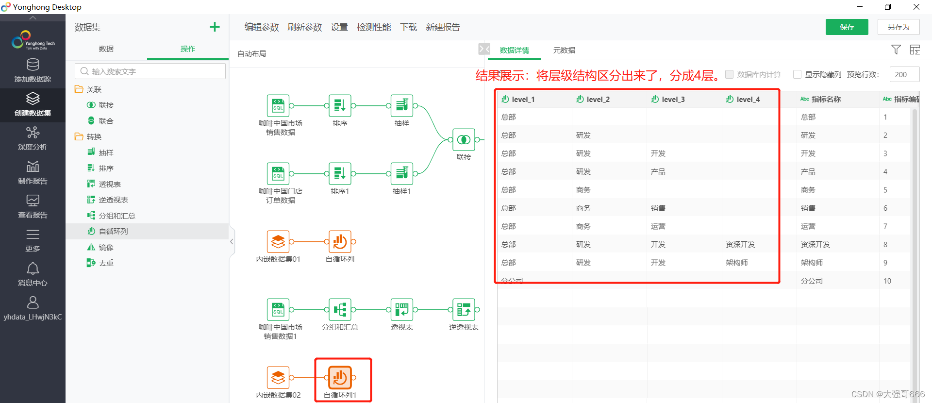This screenshot has width=932, height=403.
Task: Select the 咖啡中国市场销售数据1 SQL node
Action: point(278,310)
